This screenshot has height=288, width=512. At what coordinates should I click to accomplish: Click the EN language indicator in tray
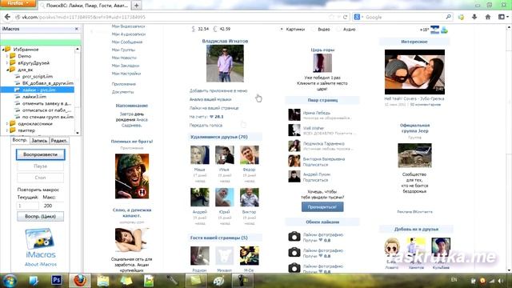tap(454, 280)
